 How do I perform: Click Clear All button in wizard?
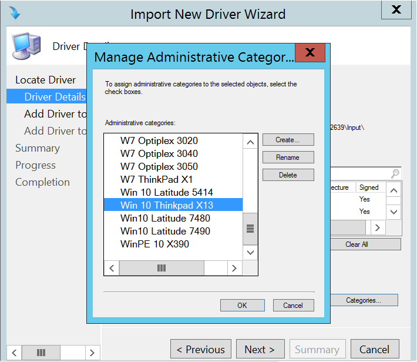(x=365, y=244)
